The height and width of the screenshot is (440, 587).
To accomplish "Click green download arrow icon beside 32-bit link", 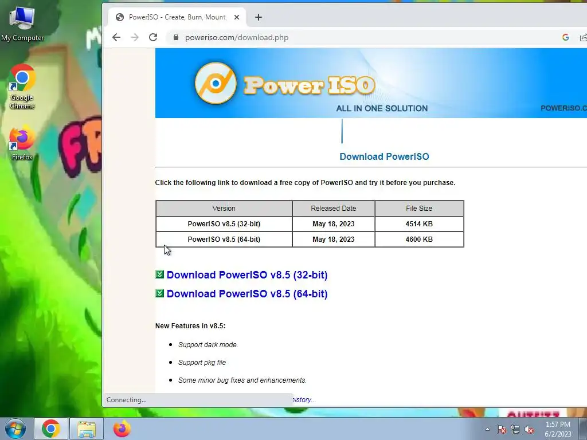I will 159,274.
